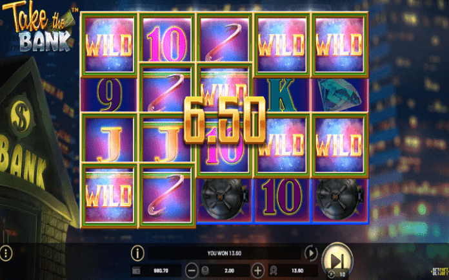Click the coin bet icon
Viewport: 449px width, 280px height.
tap(205, 270)
